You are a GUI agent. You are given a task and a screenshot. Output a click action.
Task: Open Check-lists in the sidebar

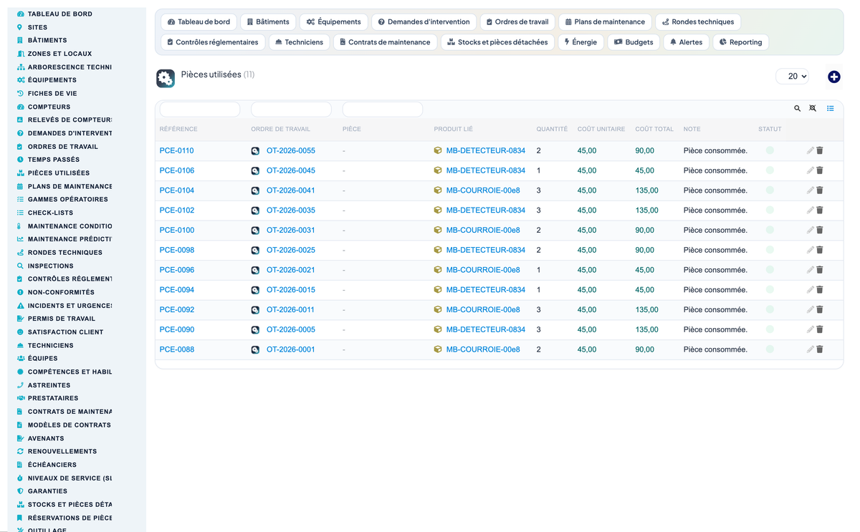coord(50,213)
